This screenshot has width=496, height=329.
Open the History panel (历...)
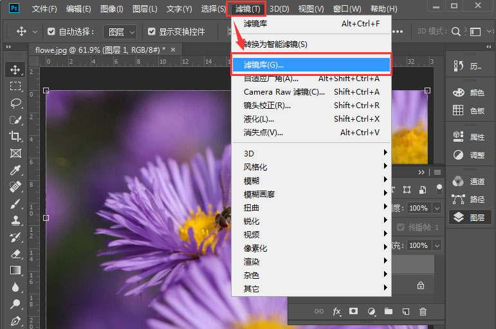pyautogui.click(x=468, y=66)
